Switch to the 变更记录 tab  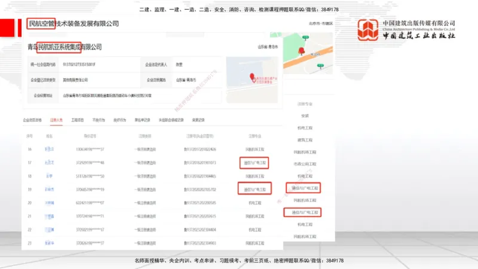pyautogui.click(x=198, y=120)
